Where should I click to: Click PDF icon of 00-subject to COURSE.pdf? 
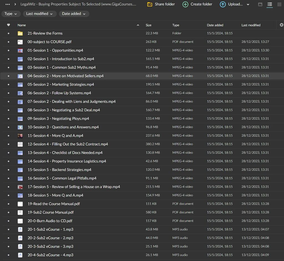pos(20,42)
